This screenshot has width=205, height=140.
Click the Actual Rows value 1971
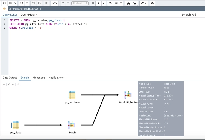166,104
